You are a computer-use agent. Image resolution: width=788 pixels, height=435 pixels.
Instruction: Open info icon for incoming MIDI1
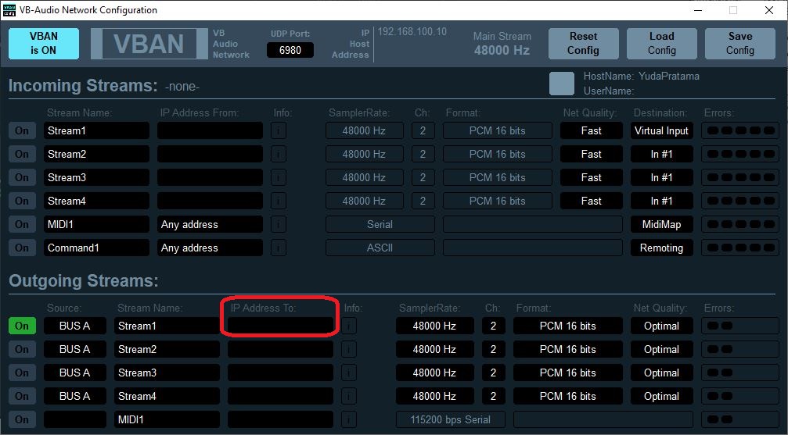click(x=279, y=224)
